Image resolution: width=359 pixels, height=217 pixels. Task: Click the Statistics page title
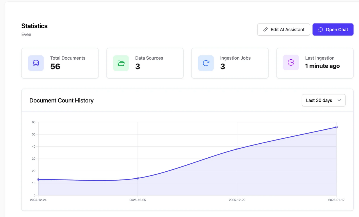[34, 26]
